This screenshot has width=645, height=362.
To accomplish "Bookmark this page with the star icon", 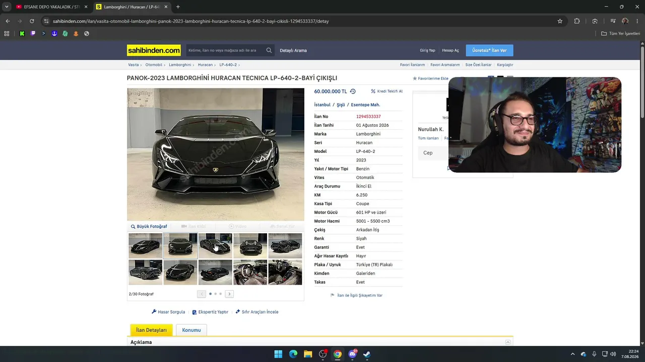I will click(x=560, y=21).
